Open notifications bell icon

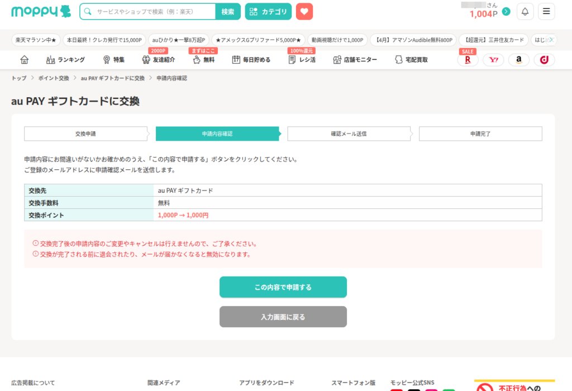tap(525, 12)
